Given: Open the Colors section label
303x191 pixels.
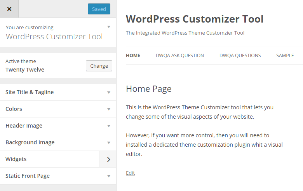Looking at the screenshot, I should click(14, 109).
